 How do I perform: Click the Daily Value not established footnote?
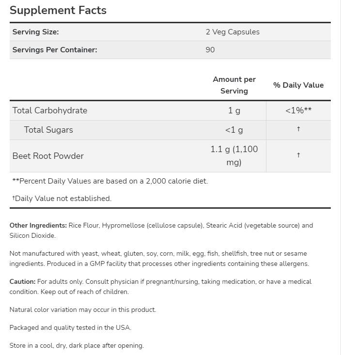[x=62, y=199]
